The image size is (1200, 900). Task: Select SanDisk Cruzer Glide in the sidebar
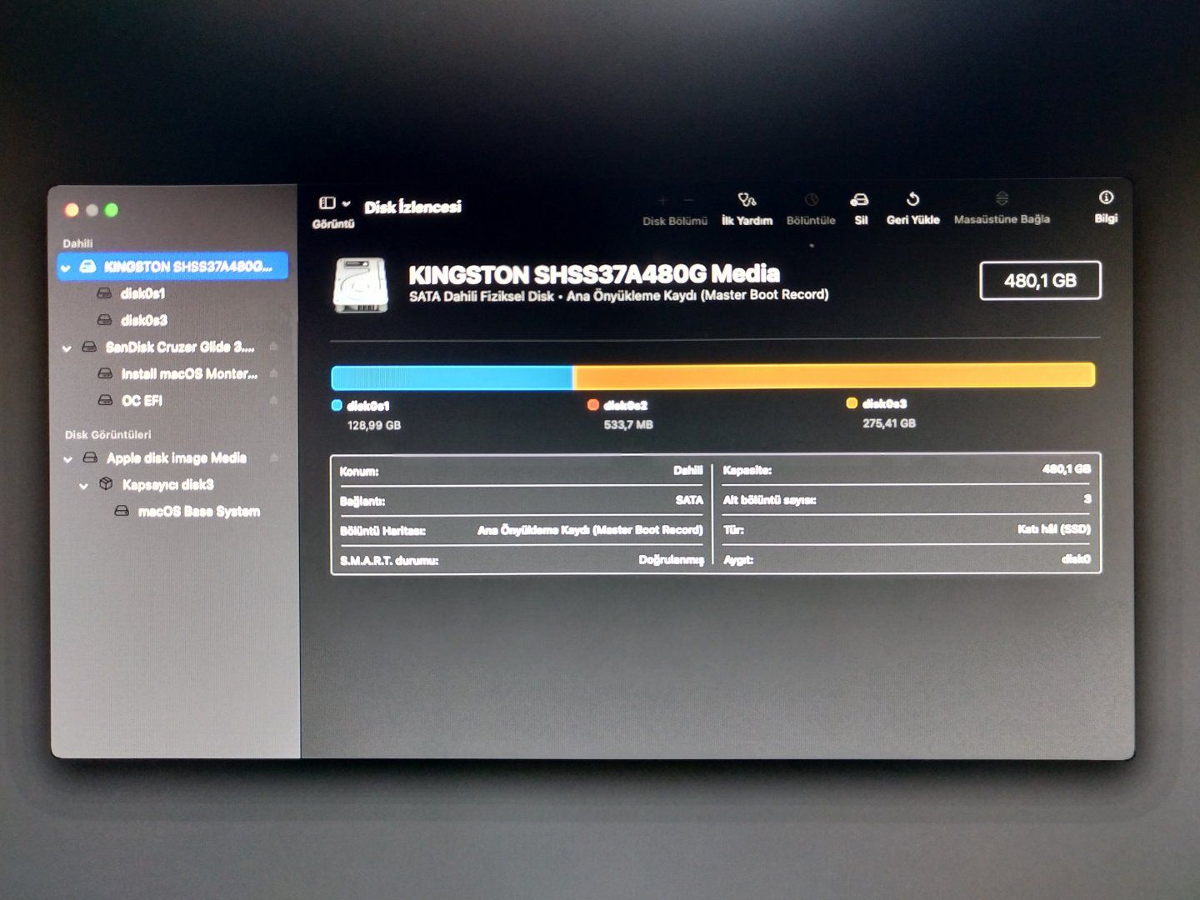[x=179, y=347]
